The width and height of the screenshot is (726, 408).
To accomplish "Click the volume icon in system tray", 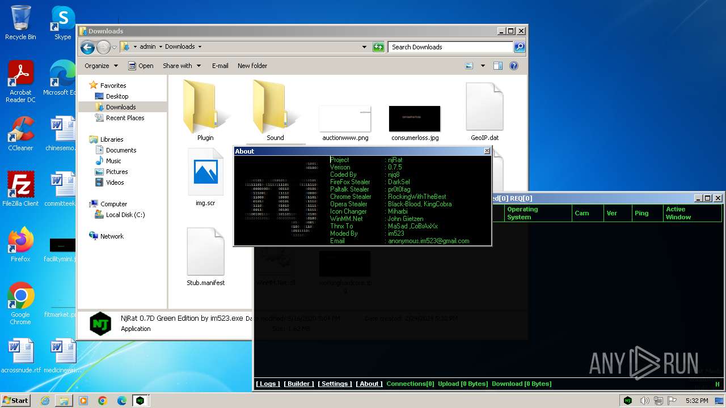I will [x=645, y=401].
